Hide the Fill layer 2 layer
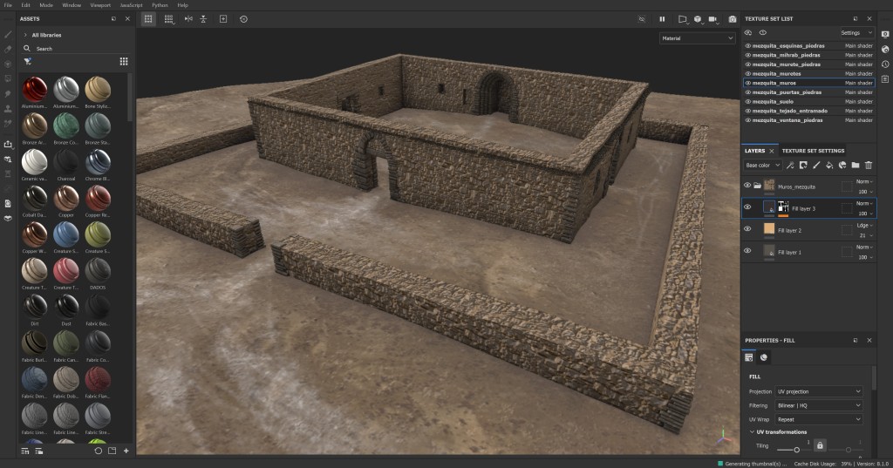Screen dimensions: 893x468 [747, 229]
